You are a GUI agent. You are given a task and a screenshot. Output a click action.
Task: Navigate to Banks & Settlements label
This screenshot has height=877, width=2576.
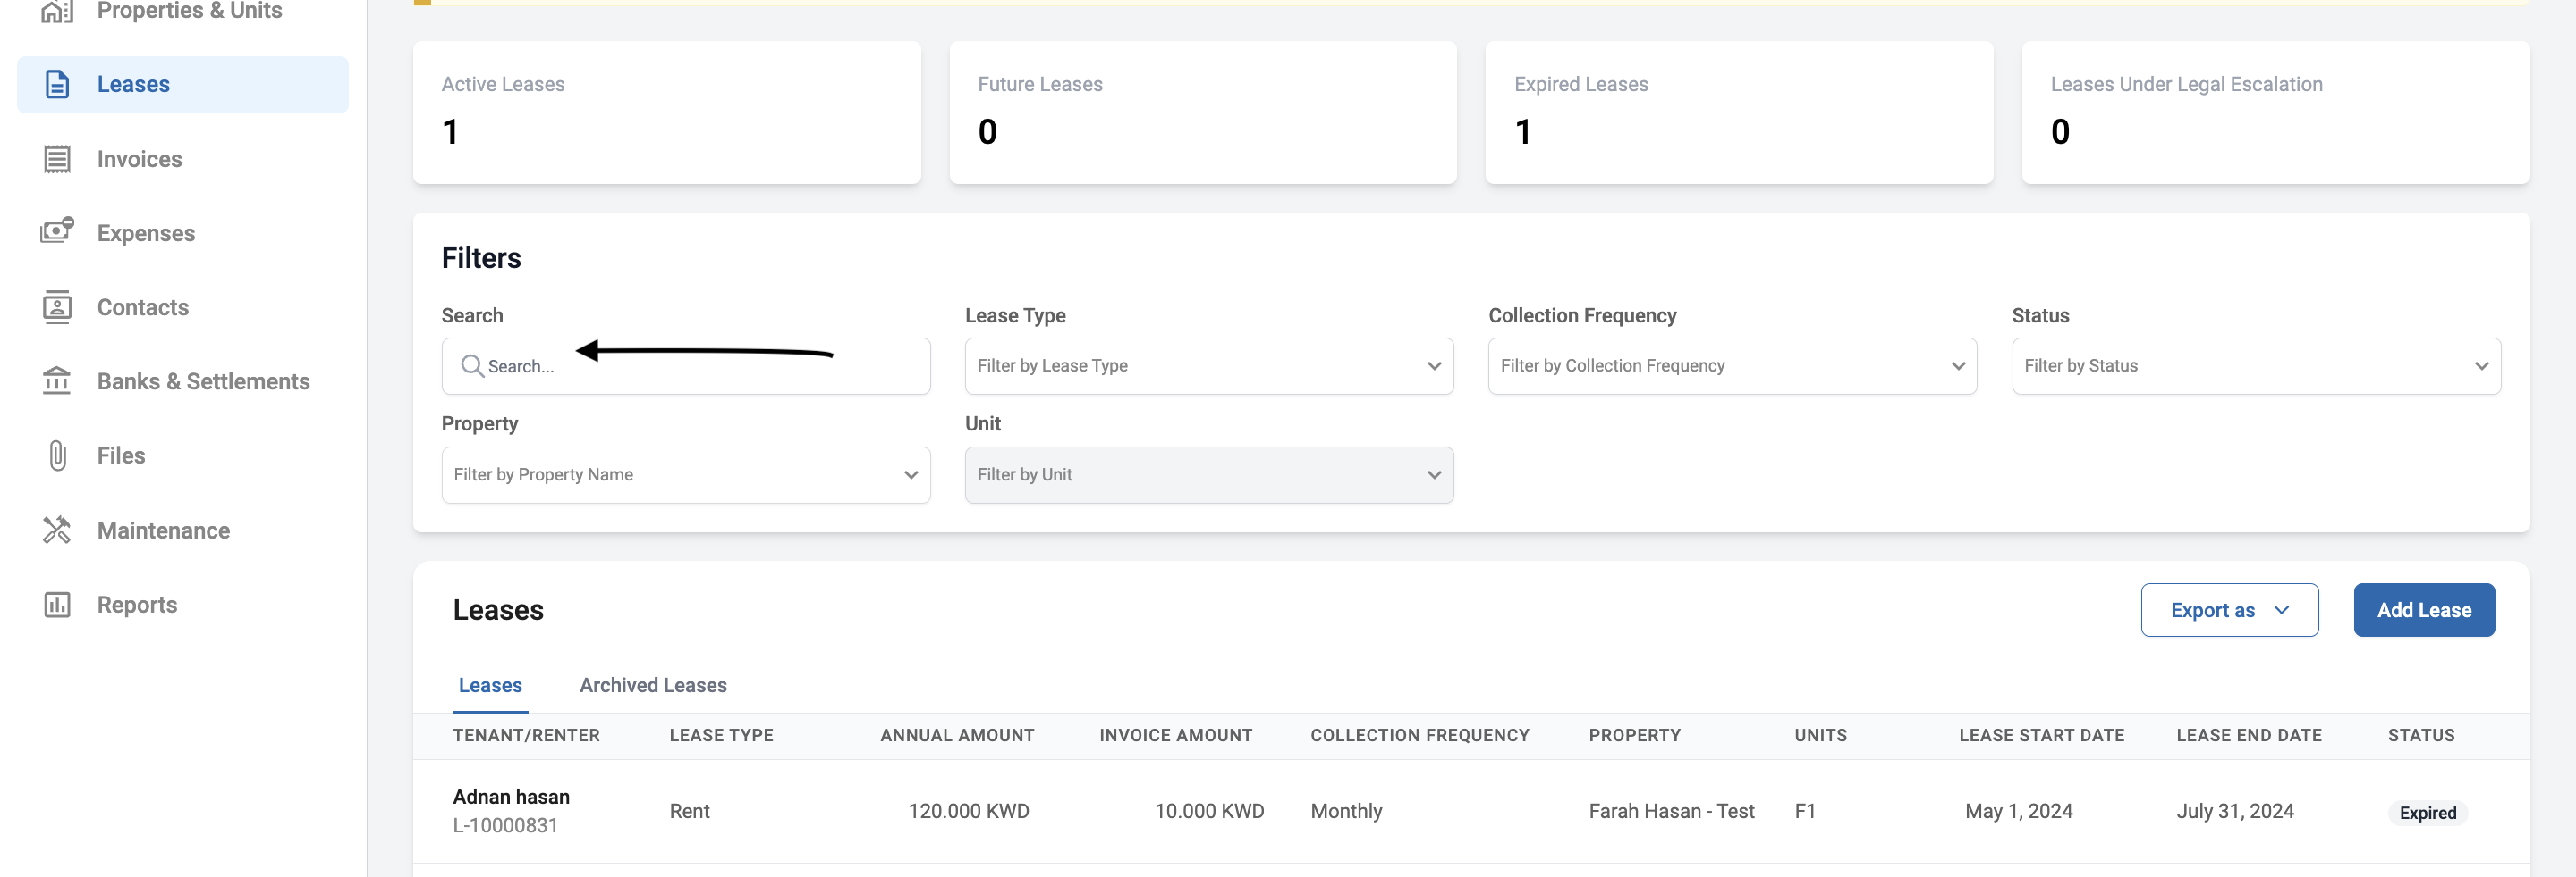pyautogui.click(x=203, y=380)
